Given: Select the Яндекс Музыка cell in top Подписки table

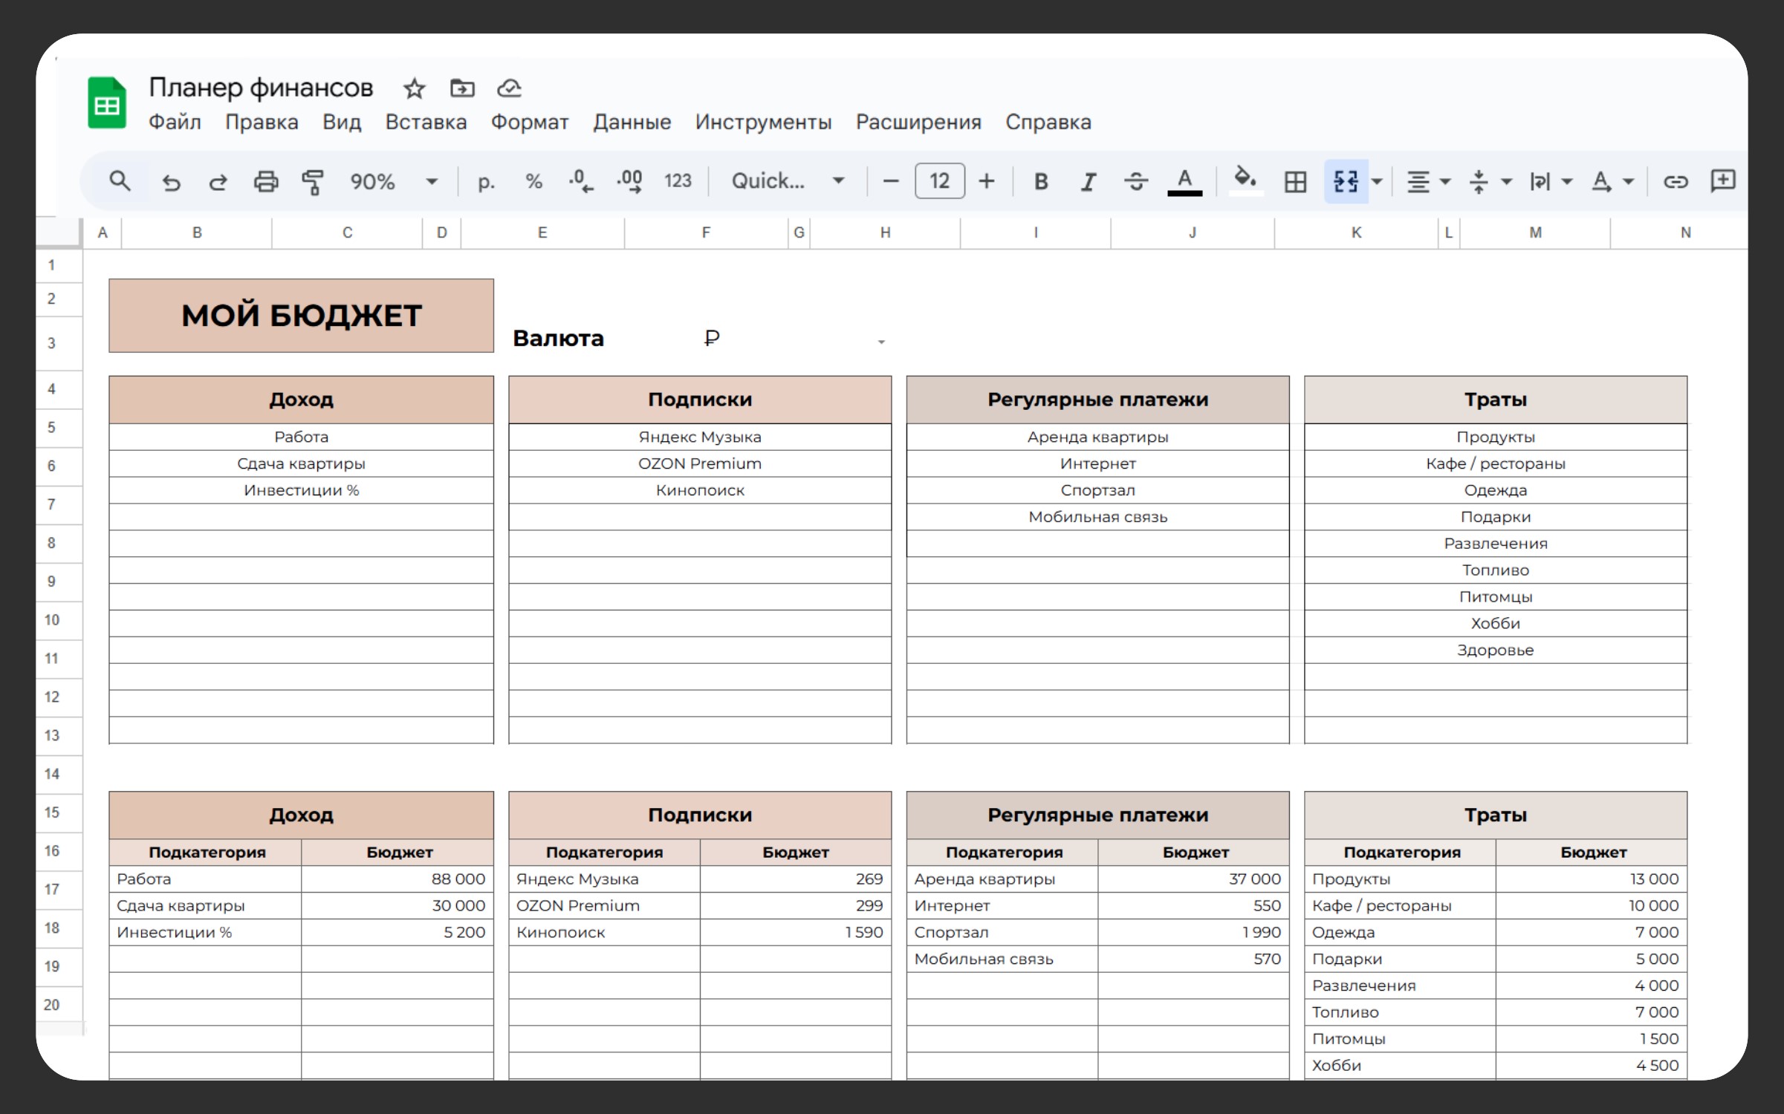Looking at the screenshot, I should 700,437.
